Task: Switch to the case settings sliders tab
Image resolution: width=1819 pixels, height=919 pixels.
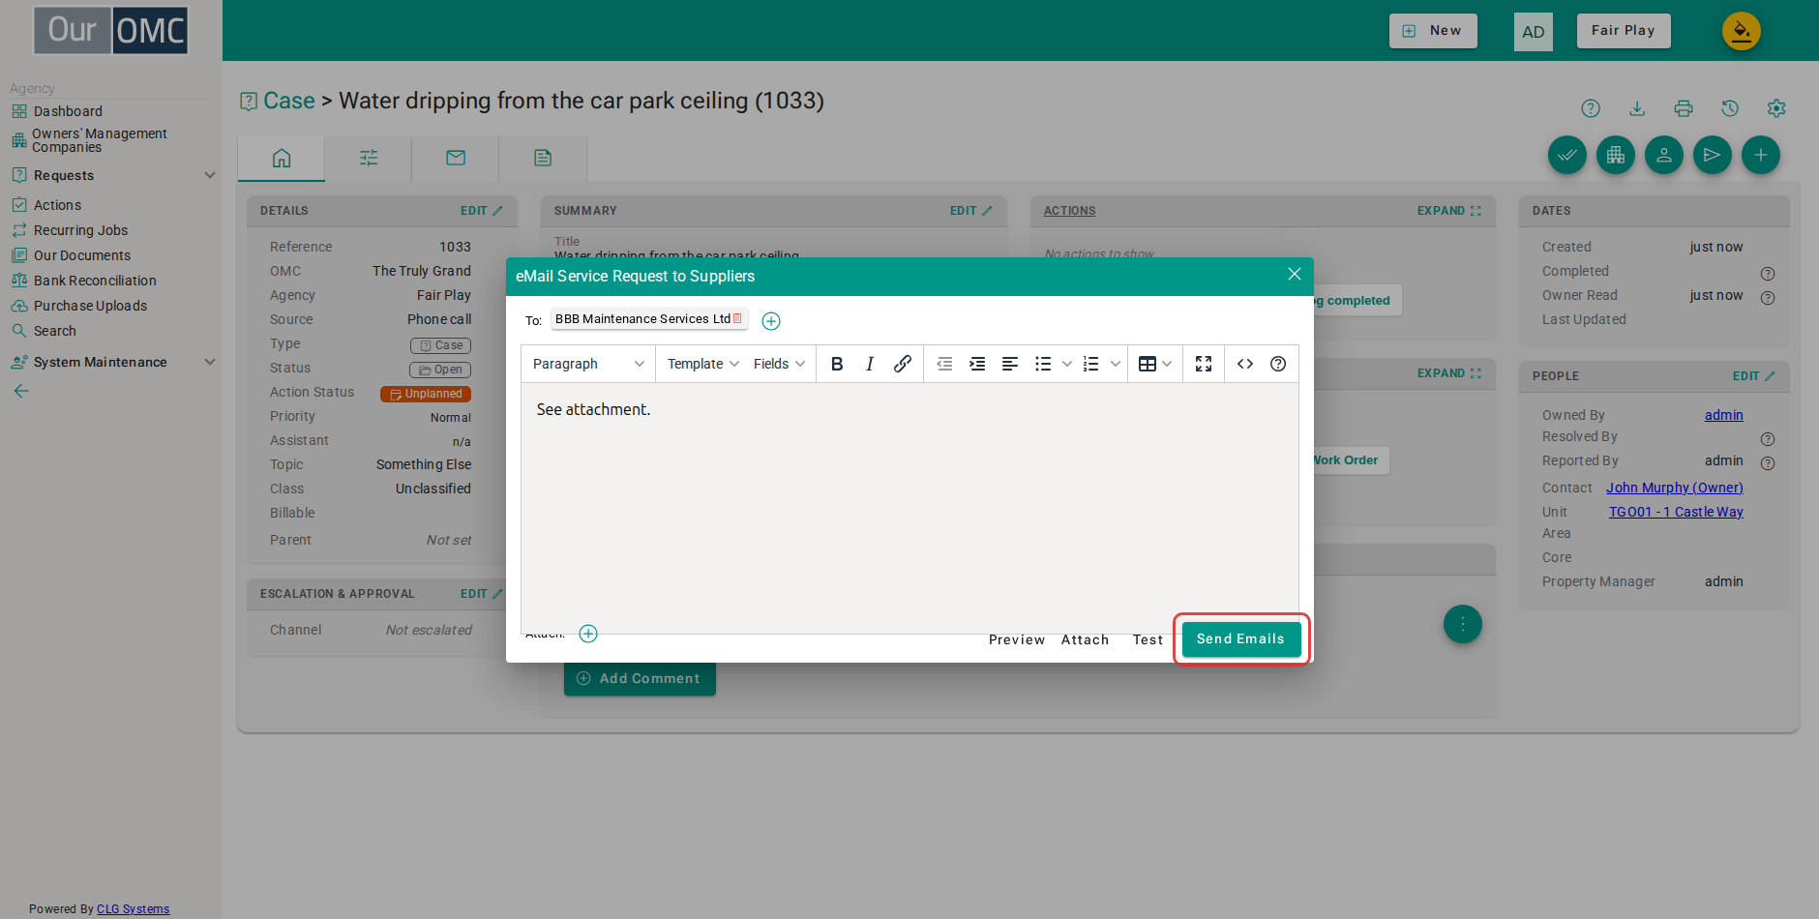Action: pos(369,158)
